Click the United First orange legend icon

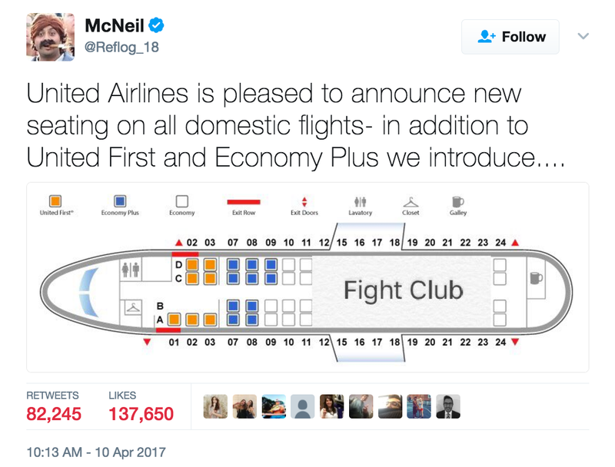(x=55, y=201)
